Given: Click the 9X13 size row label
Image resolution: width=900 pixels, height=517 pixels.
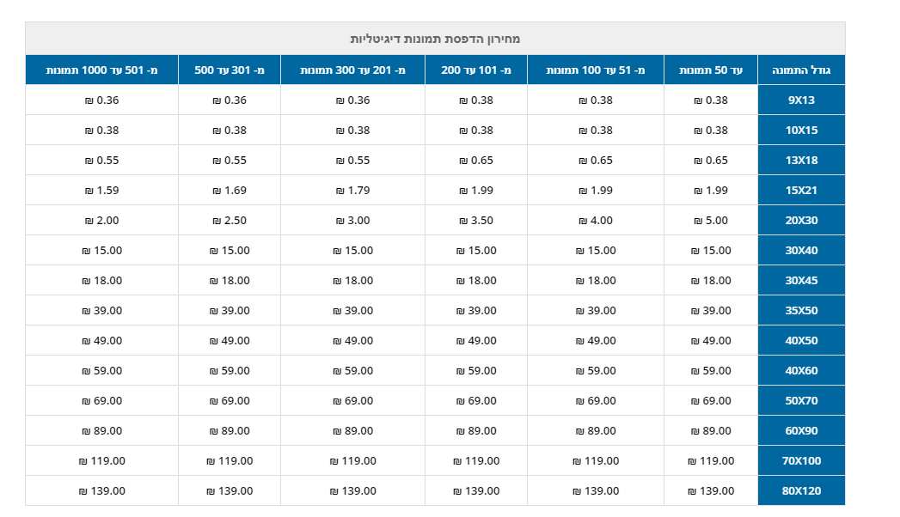Looking at the screenshot, I should point(801,100).
